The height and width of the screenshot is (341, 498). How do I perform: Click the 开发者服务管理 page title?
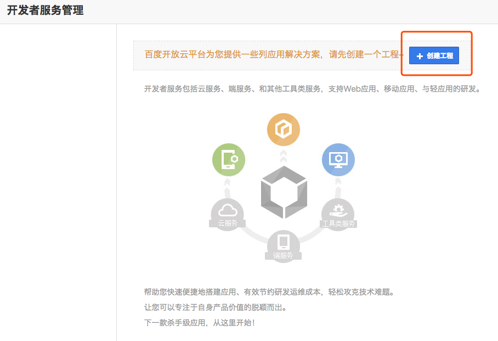(x=46, y=9)
